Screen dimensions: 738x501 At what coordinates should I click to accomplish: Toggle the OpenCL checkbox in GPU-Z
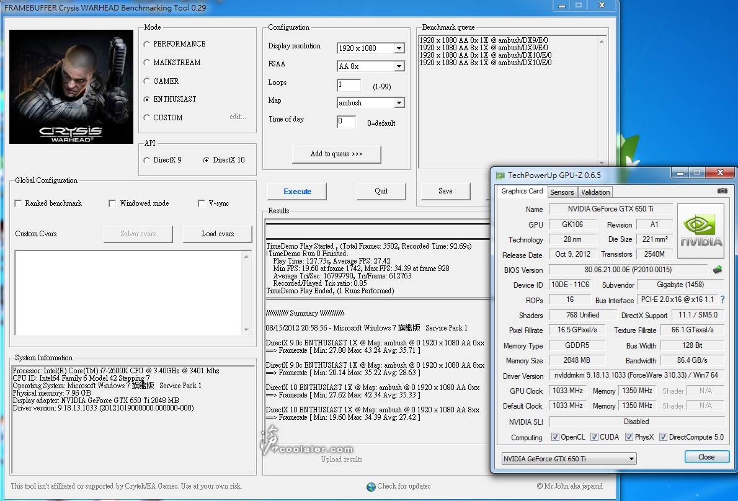[x=555, y=437]
